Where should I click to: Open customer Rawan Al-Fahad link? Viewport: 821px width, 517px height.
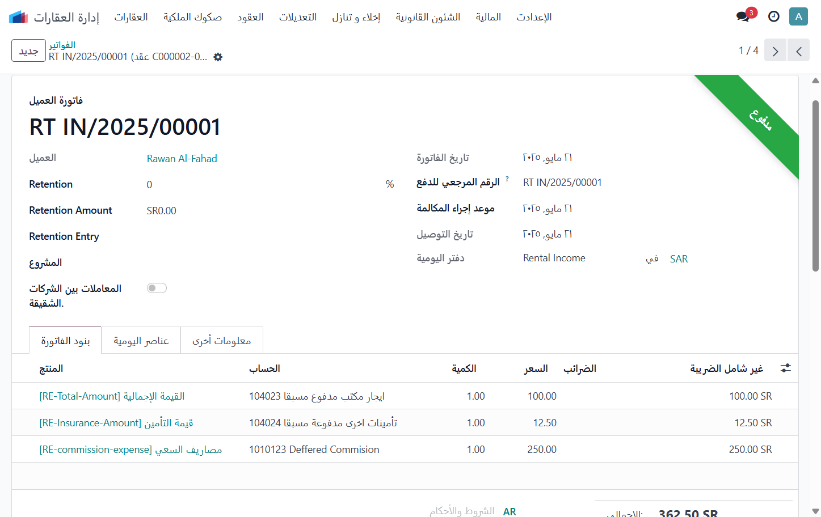pyautogui.click(x=182, y=159)
